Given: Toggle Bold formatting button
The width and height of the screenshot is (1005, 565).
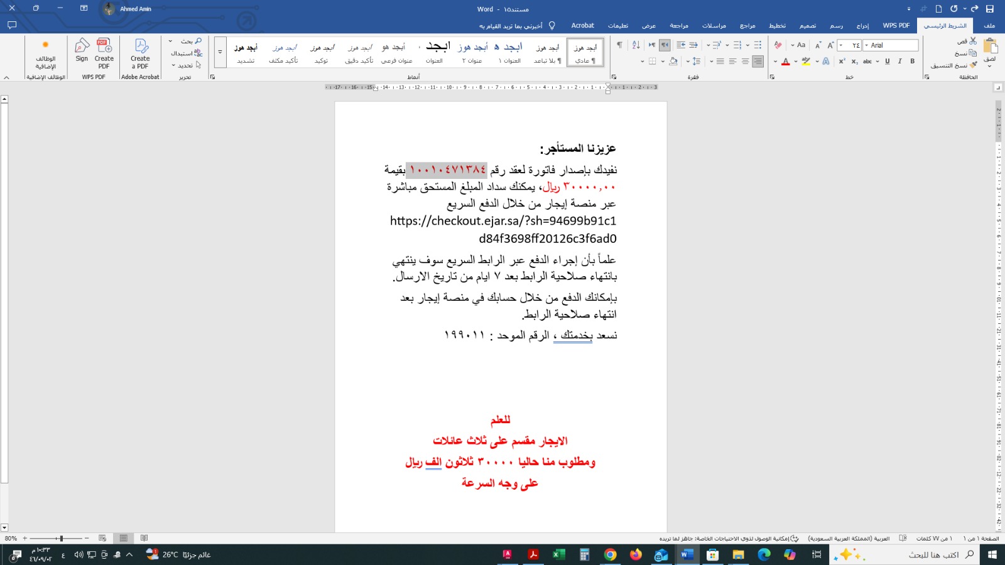Looking at the screenshot, I should click(912, 62).
